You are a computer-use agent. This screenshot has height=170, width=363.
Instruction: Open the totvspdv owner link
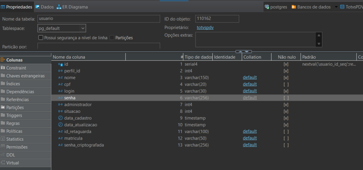click(205, 27)
